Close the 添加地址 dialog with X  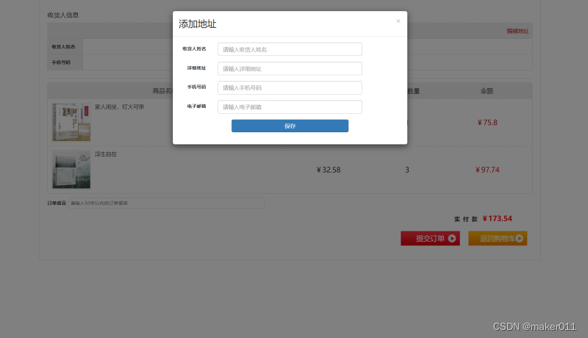[x=398, y=21]
